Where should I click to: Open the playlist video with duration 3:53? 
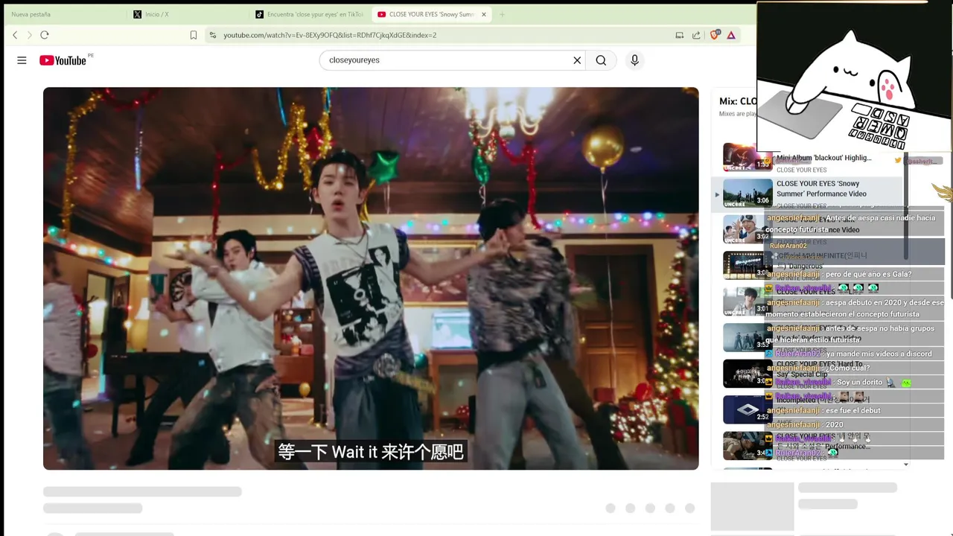point(748,337)
